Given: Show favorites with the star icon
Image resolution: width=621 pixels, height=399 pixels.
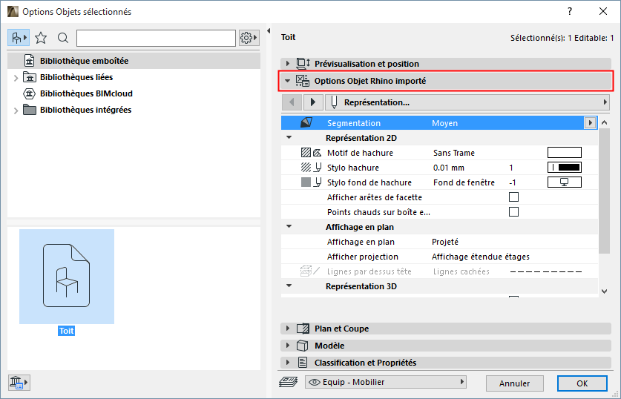Looking at the screenshot, I should click(x=41, y=38).
